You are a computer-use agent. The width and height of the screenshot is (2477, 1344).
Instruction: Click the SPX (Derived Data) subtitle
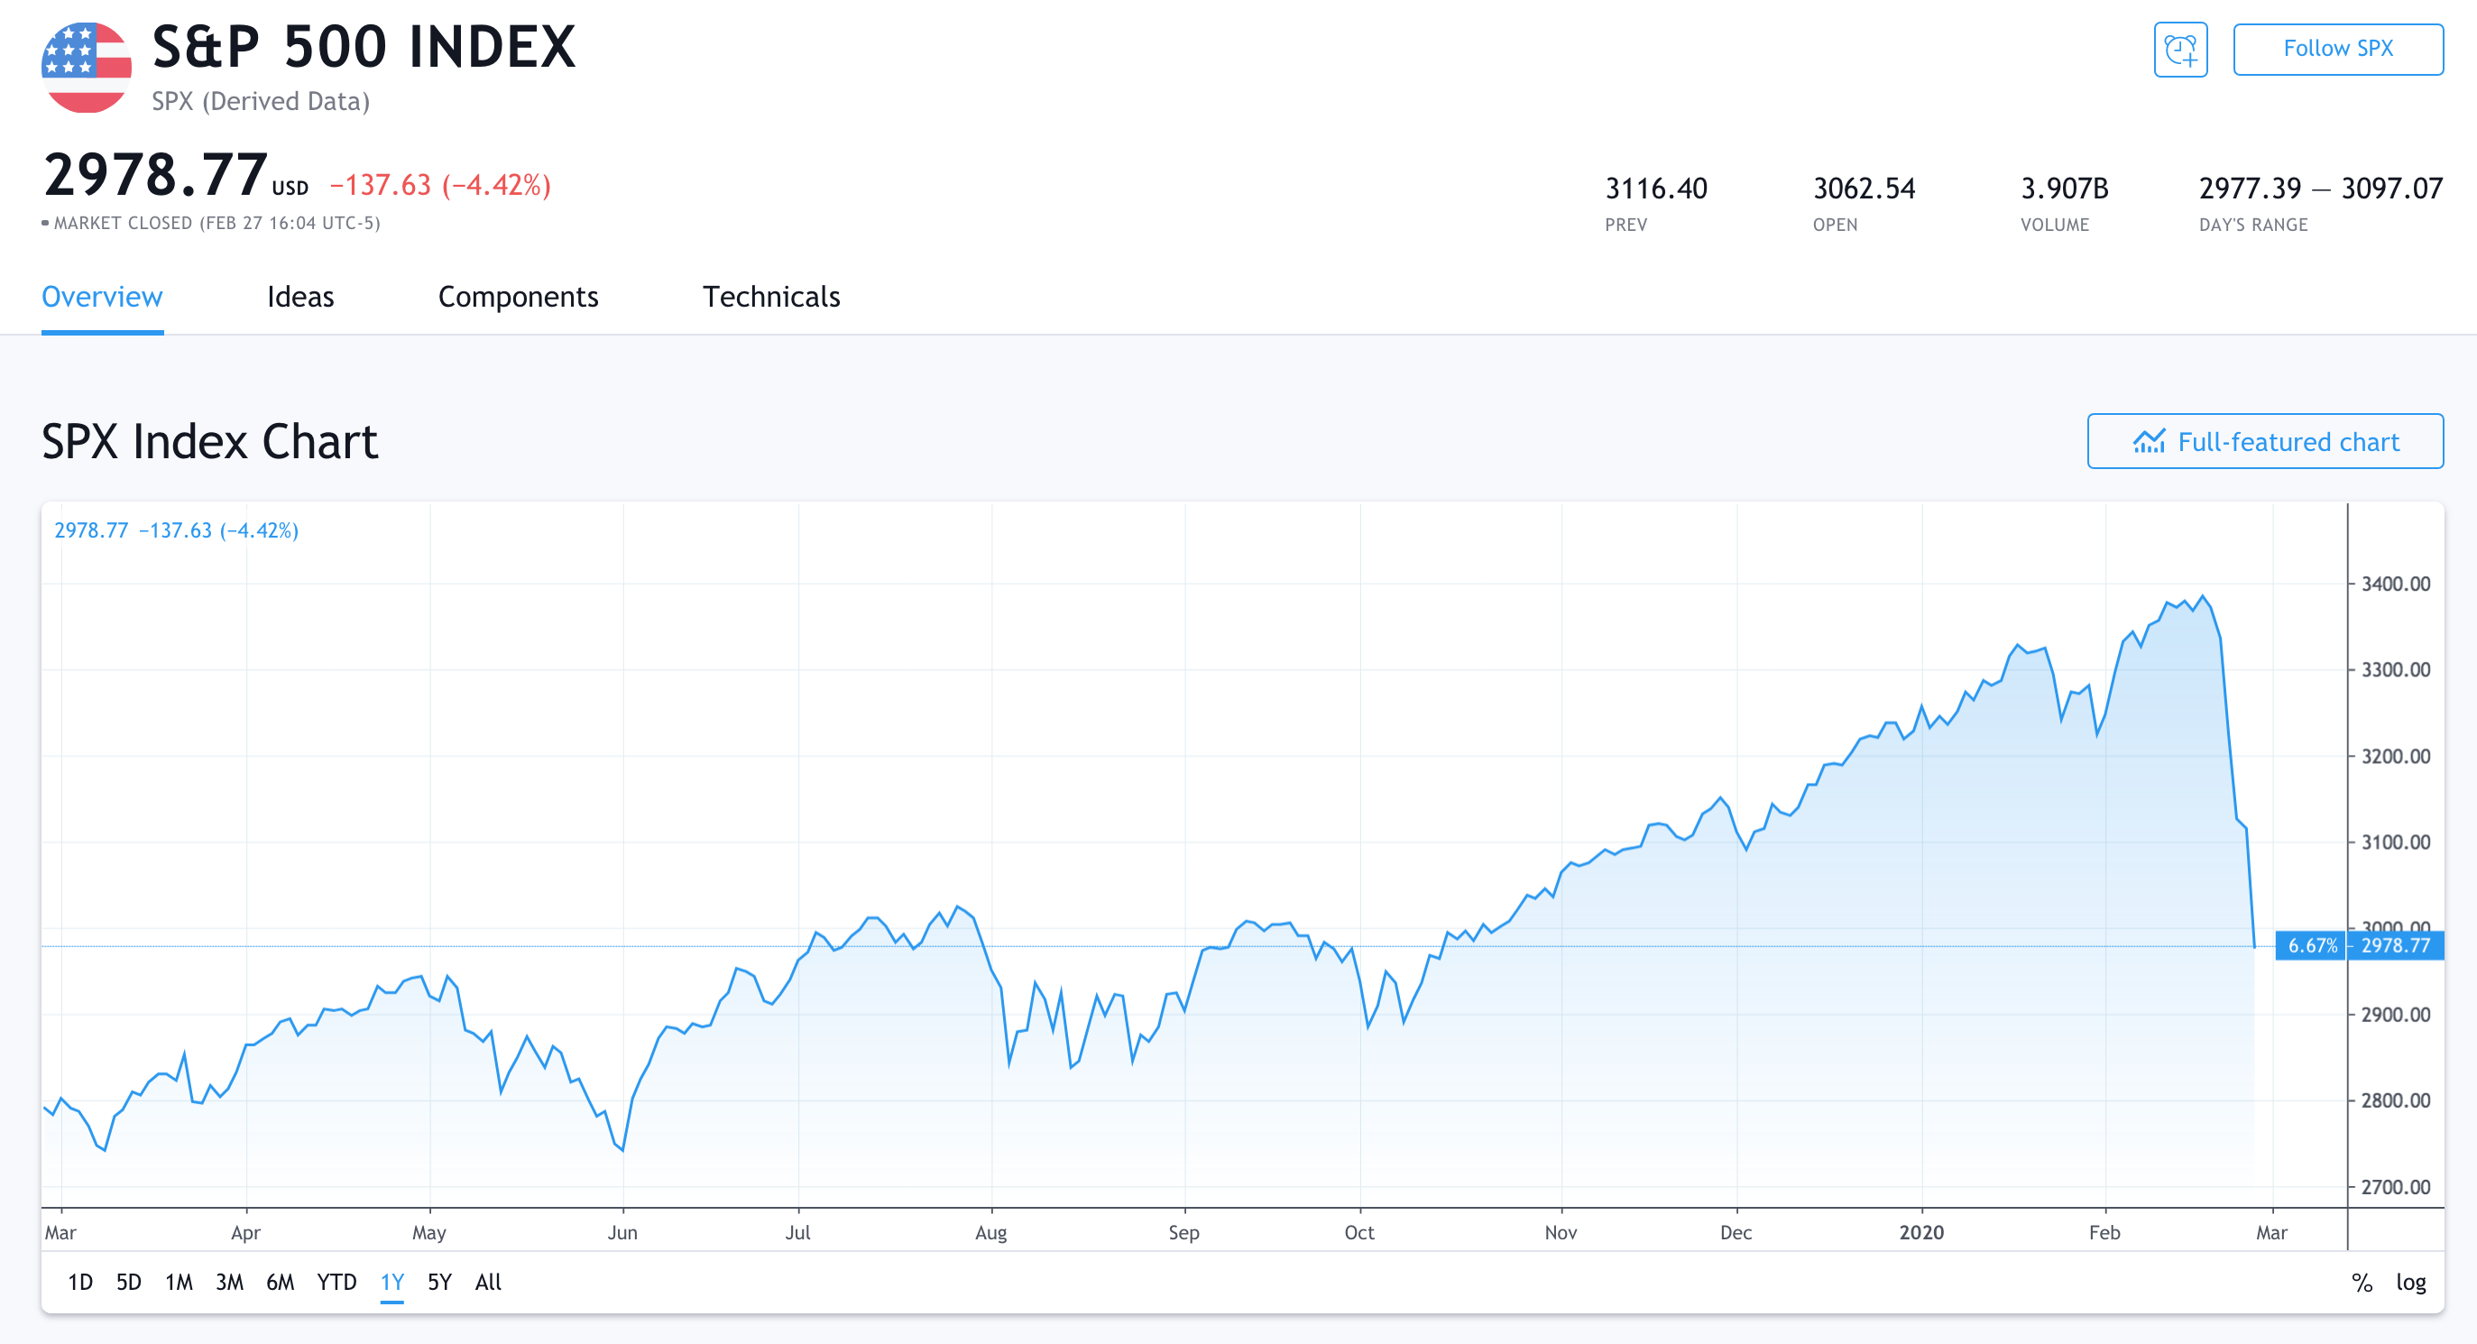[x=261, y=101]
